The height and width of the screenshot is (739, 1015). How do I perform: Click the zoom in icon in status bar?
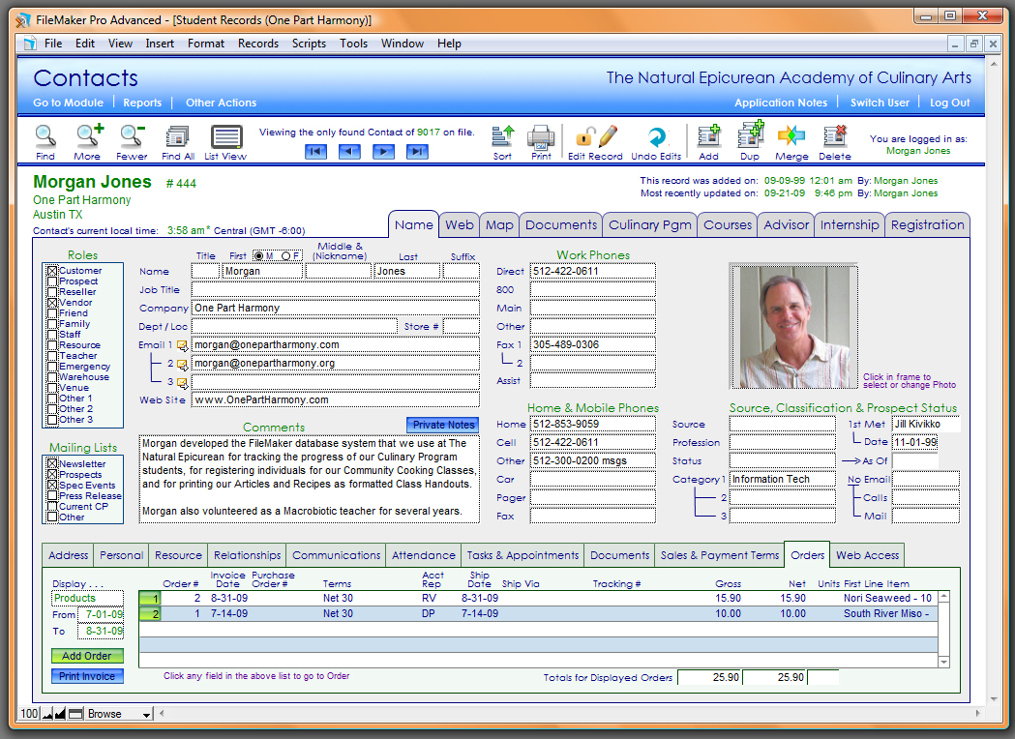[60, 714]
